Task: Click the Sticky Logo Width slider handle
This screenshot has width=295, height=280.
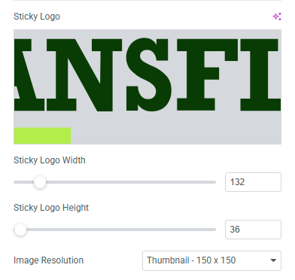Action: click(x=40, y=182)
